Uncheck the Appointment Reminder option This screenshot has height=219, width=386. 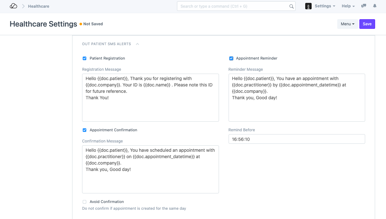point(231,58)
